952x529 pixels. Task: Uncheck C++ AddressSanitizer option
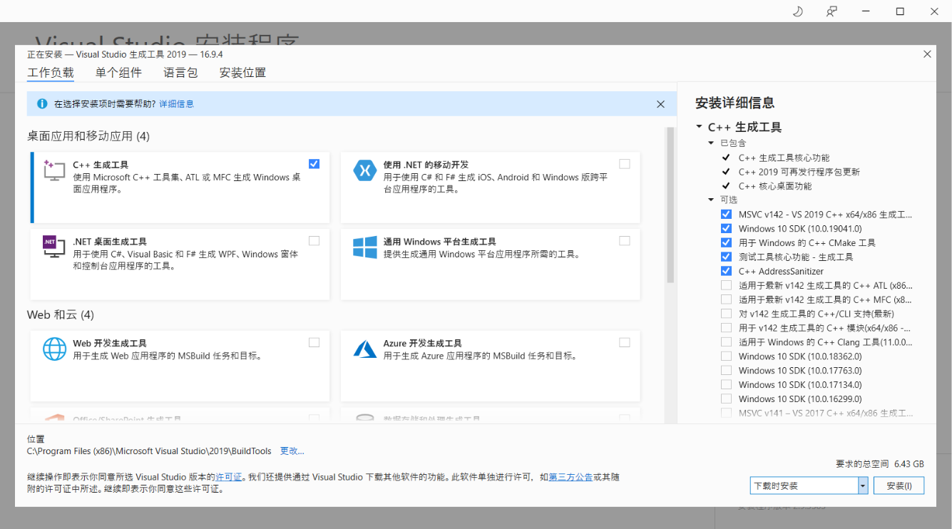click(x=726, y=271)
